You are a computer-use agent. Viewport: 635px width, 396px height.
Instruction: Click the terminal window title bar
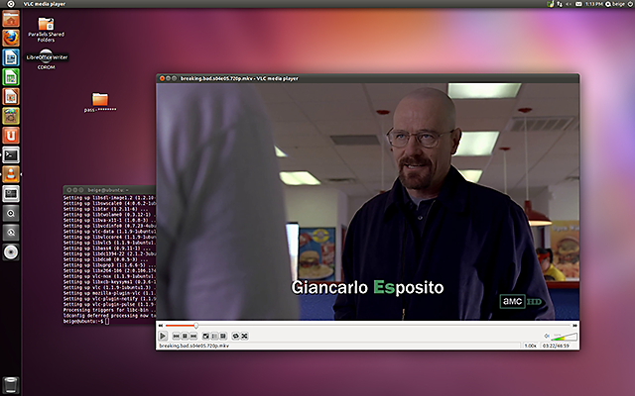109,190
